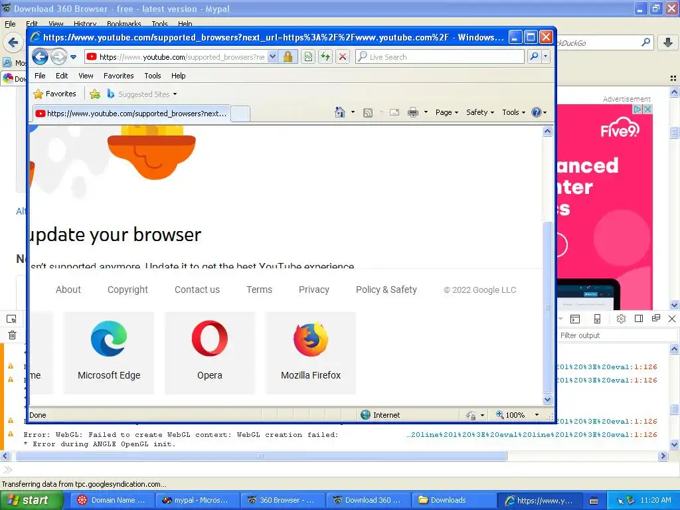Click the Terms footer link
Viewport: 680px width, 510px height.
pyautogui.click(x=259, y=290)
